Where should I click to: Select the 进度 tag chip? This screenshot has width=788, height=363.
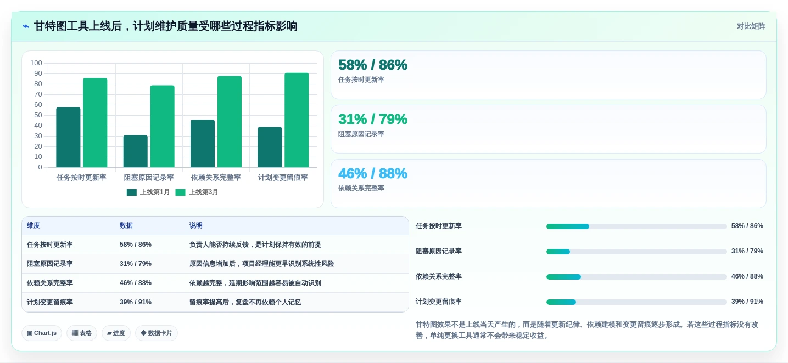pos(116,333)
